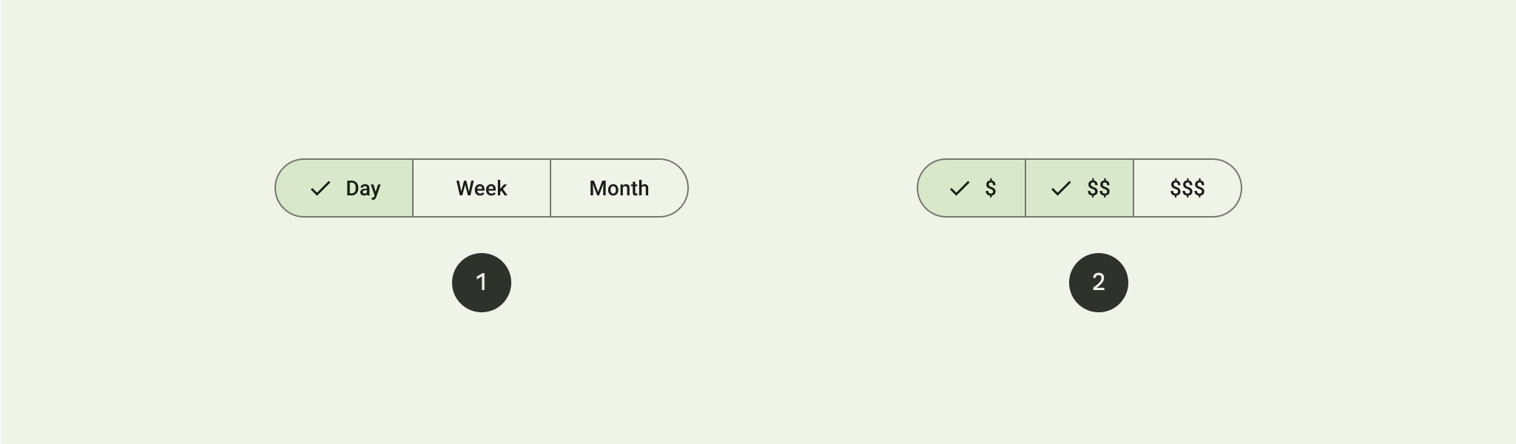The image size is (1516, 444).
Task: Switch to the Week view segment
Action: click(x=481, y=188)
